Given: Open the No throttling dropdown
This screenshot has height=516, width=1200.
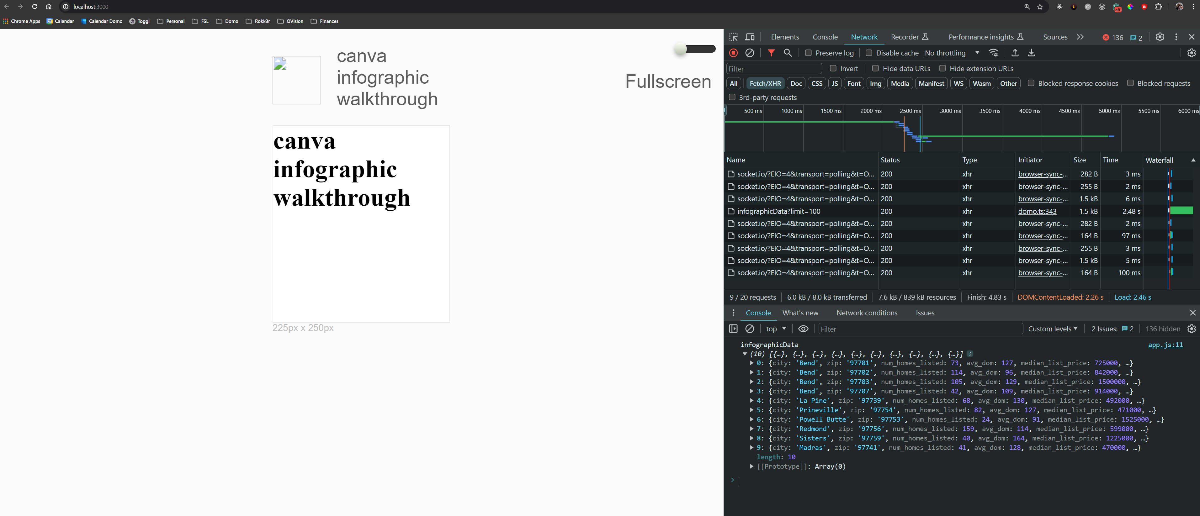Looking at the screenshot, I should coord(952,53).
